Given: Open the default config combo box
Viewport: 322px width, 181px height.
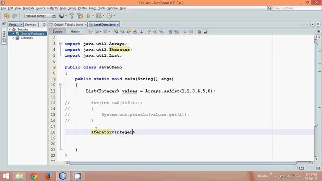Looking at the screenshot, I should pos(40,16).
